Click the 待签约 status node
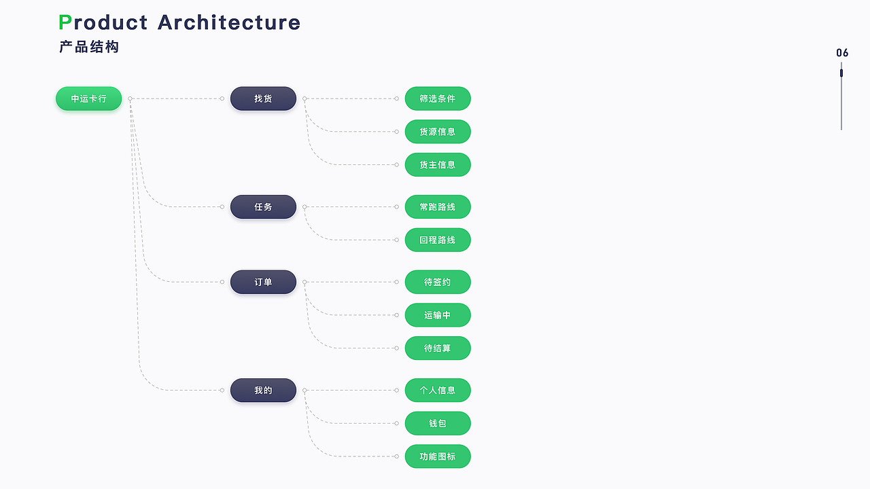Image resolution: width=870 pixels, height=489 pixels. [437, 282]
